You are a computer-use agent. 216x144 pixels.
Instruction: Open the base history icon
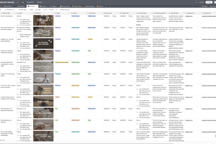(x=196, y=2)
